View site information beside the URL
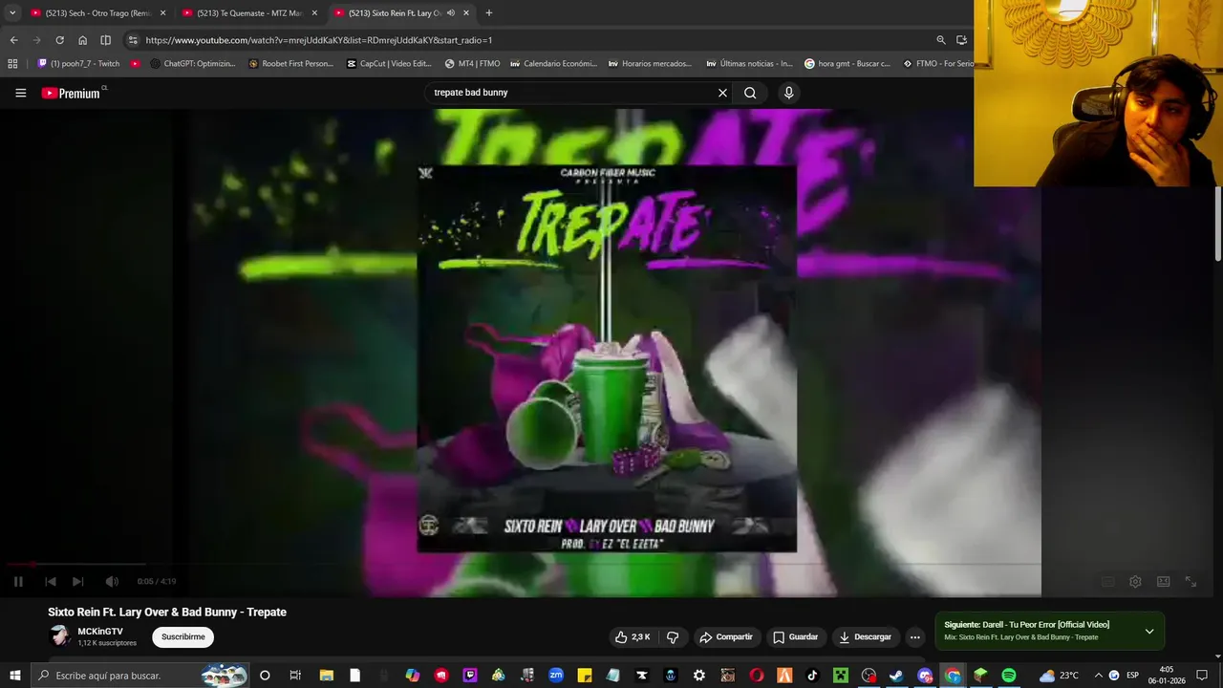 tap(133, 40)
